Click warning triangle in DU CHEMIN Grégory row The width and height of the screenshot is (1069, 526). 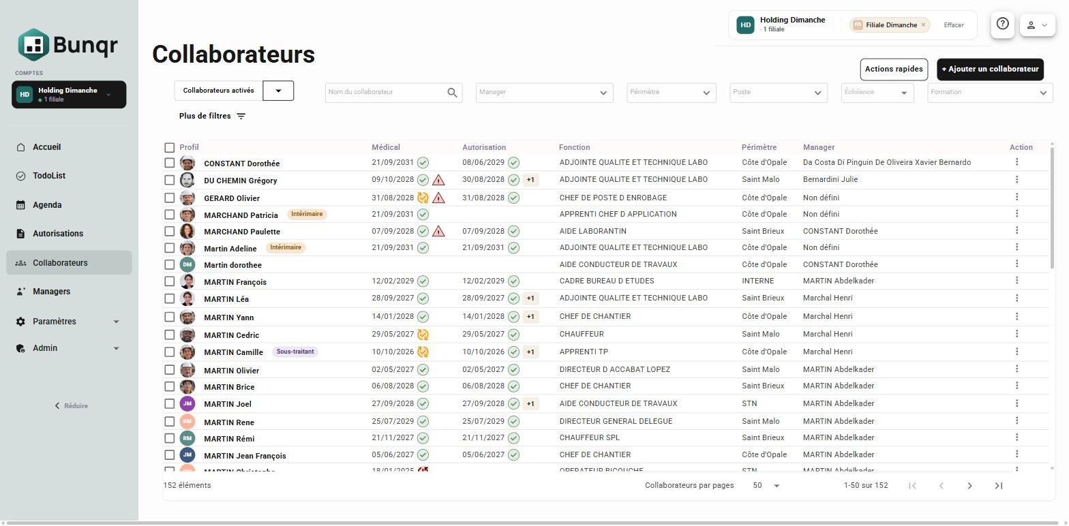(x=438, y=181)
